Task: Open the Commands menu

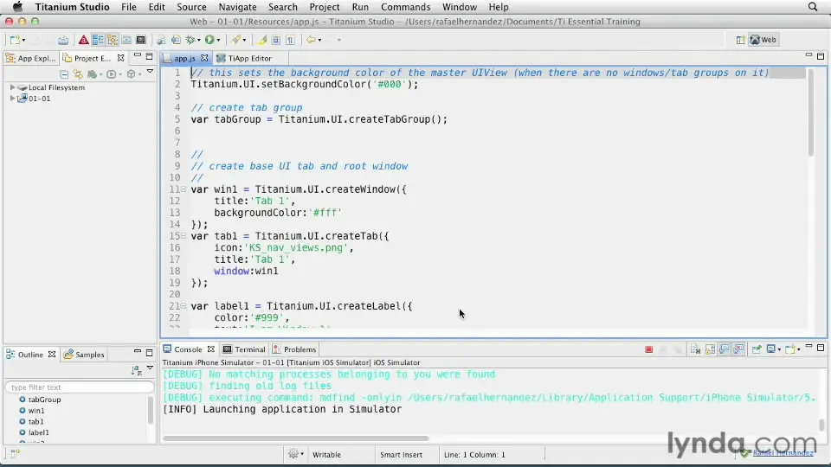Action: [x=405, y=7]
